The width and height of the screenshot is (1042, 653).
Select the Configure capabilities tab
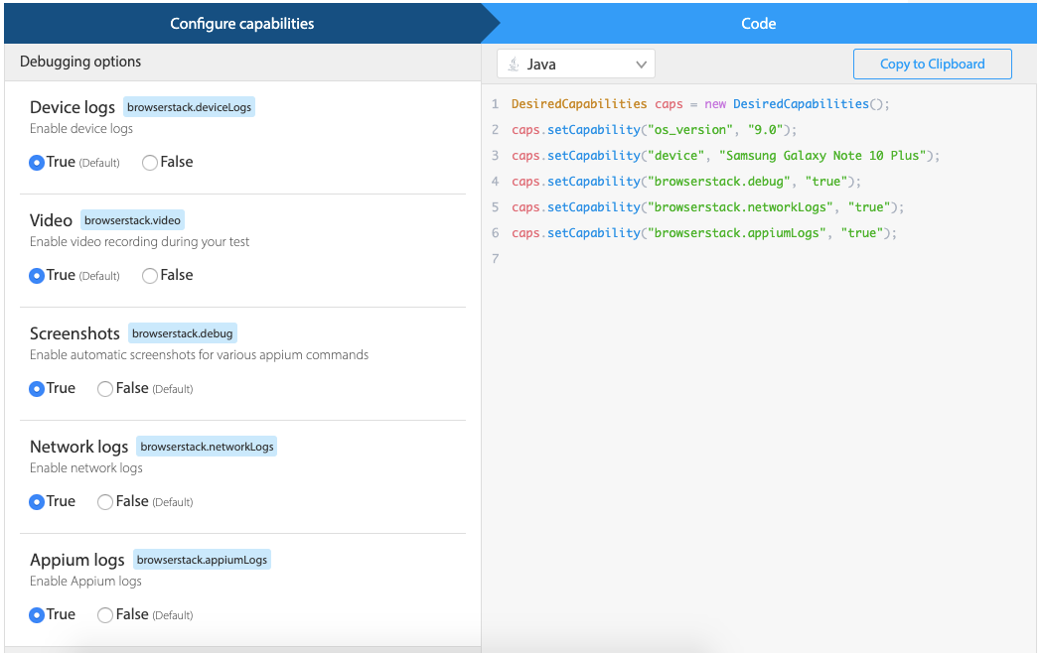point(238,23)
